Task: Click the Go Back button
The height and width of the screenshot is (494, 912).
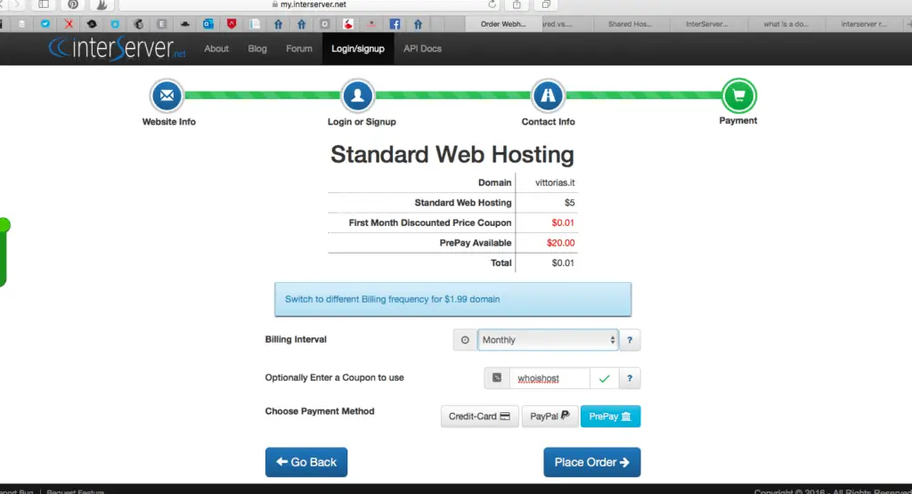Action: point(306,462)
